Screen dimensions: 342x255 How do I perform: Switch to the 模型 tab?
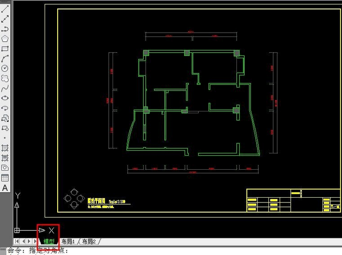click(49, 241)
